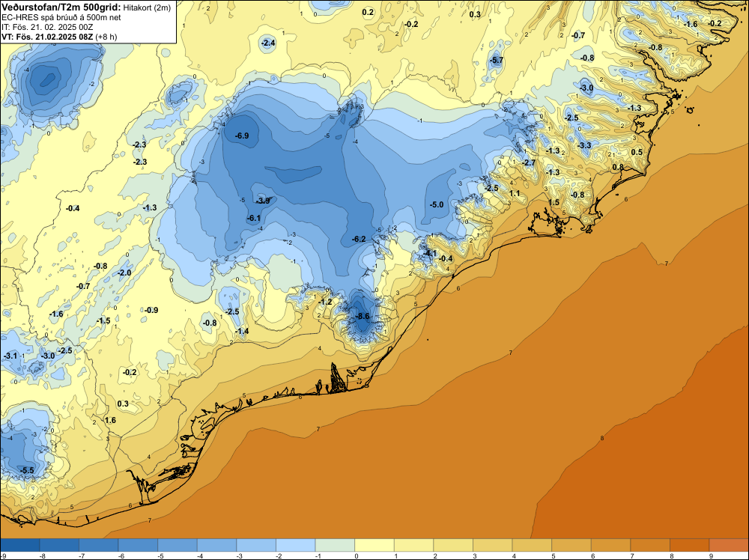The image size is (749, 560).
Task: Click the -5.0 temperature label
Action: (x=437, y=204)
